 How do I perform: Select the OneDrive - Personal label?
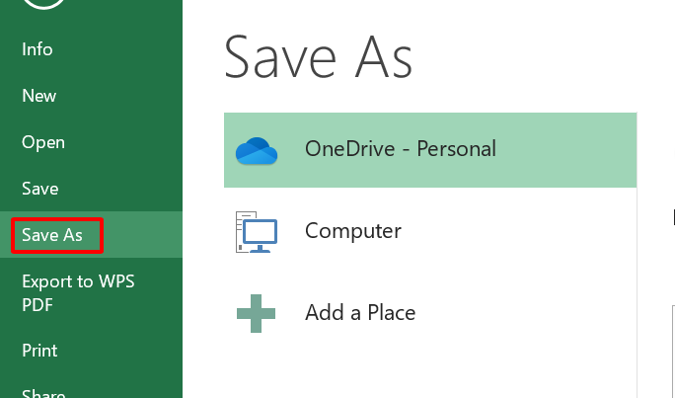pyautogui.click(x=401, y=149)
